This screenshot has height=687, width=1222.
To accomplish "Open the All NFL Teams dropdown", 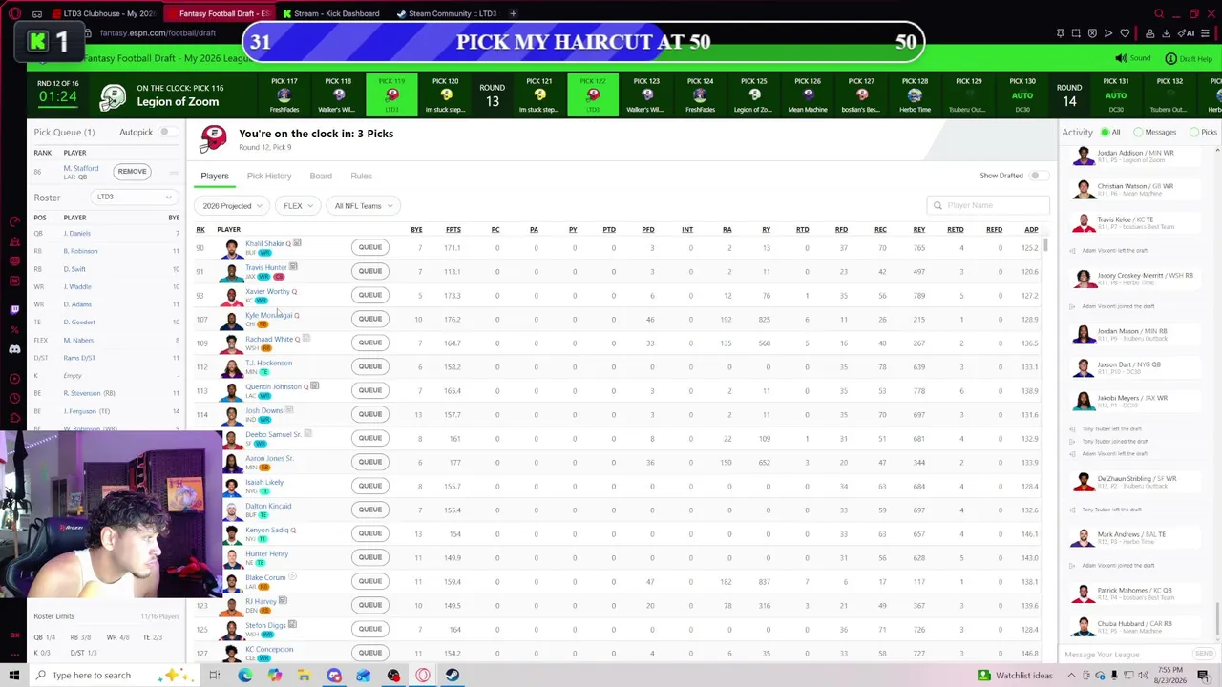I will pos(363,206).
